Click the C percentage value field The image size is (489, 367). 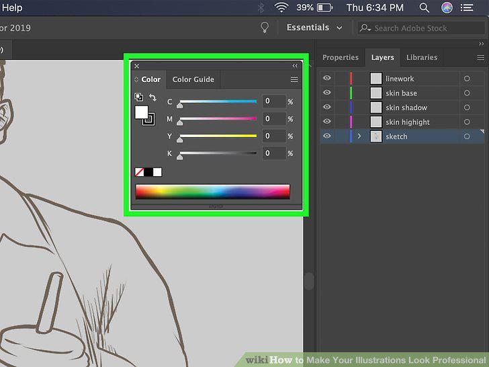[x=274, y=101]
